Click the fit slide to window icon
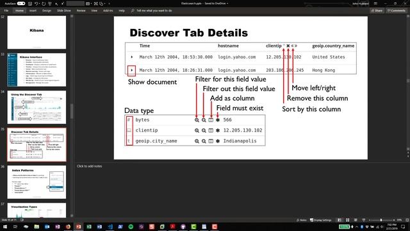410x231 pixels. point(407,220)
